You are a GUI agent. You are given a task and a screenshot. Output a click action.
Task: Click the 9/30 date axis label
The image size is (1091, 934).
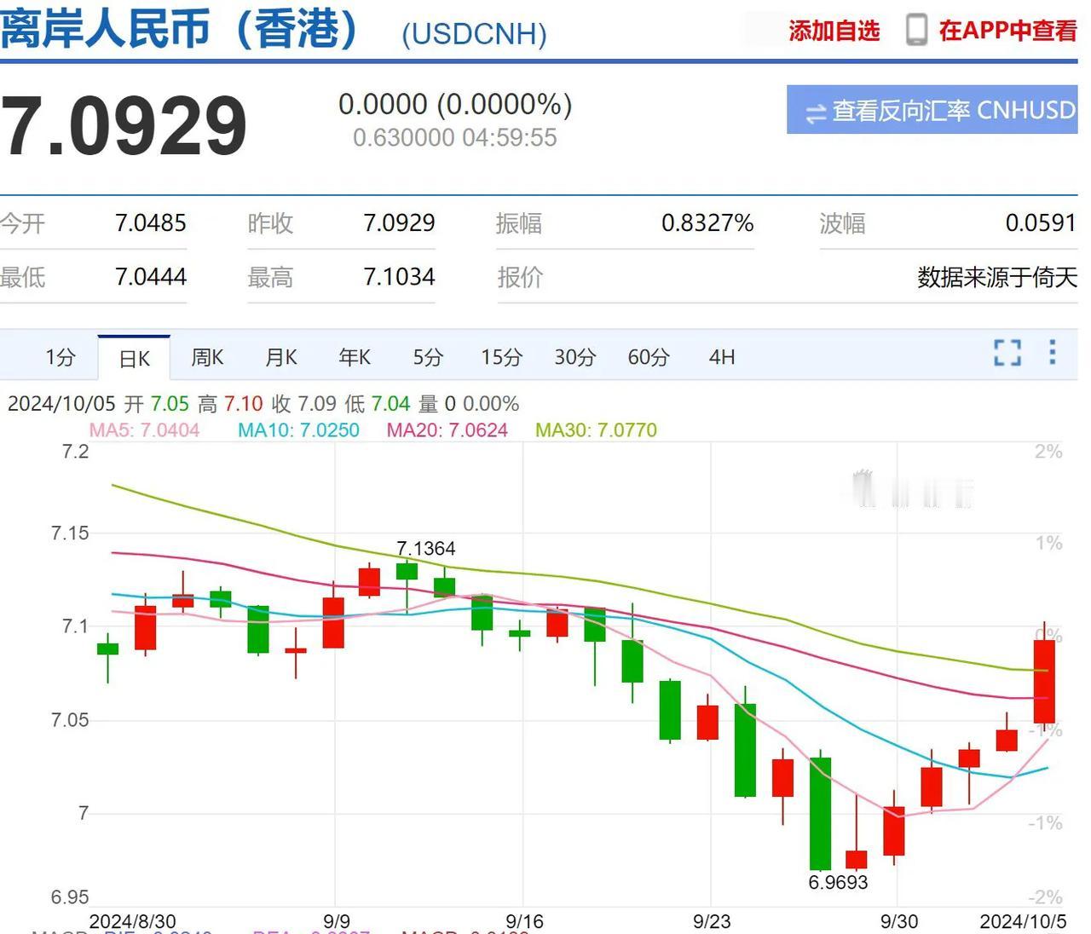(x=899, y=921)
